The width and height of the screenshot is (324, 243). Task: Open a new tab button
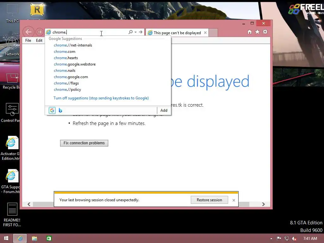(x=213, y=33)
